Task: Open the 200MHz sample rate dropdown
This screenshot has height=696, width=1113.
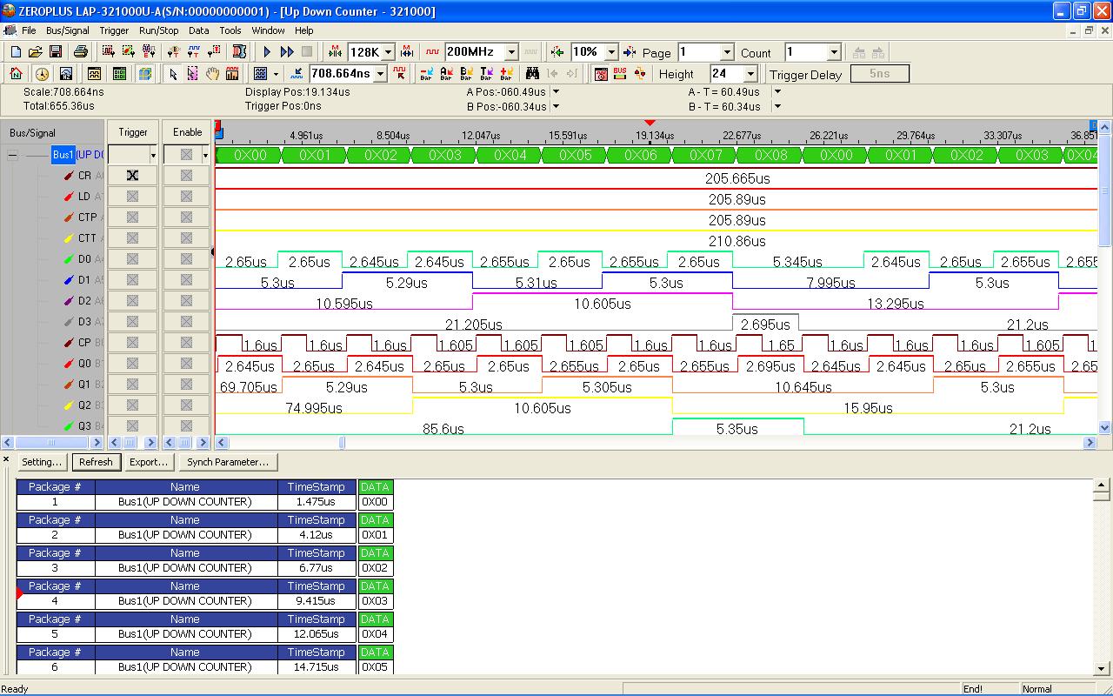Action: (511, 52)
